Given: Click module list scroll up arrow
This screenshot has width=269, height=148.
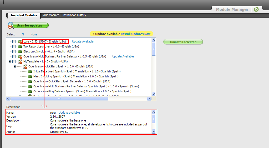Looking at the screenshot, I should pyautogui.click(x=154, y=40).
